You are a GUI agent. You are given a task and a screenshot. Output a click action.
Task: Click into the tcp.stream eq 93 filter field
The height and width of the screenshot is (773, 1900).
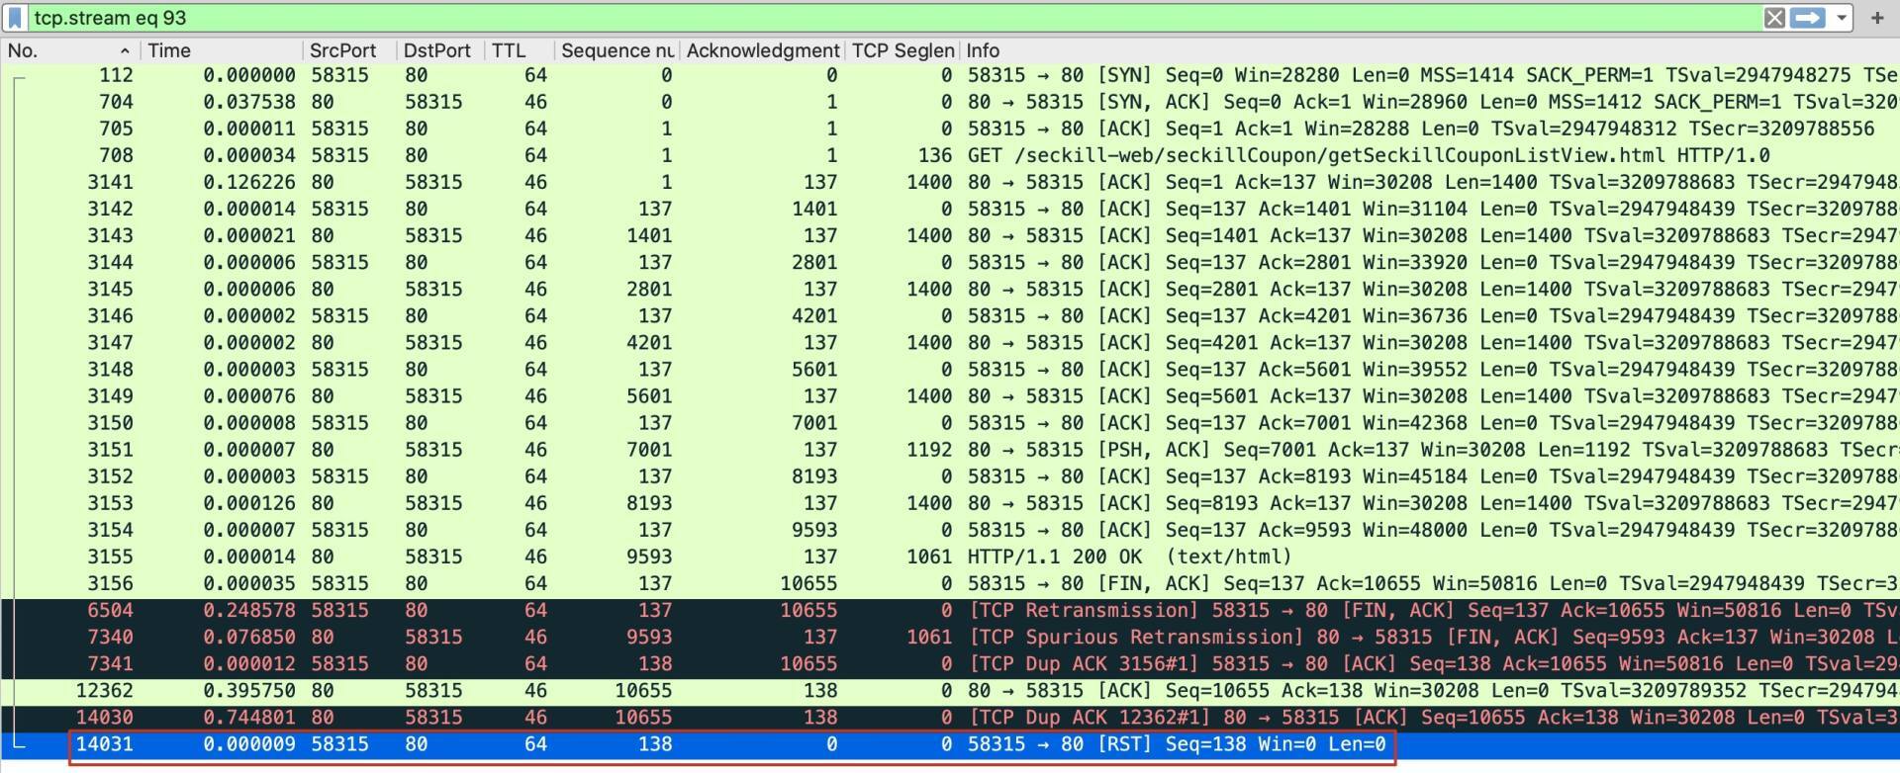891,18
